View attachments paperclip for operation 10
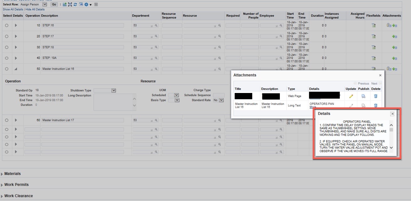This screenshot has width=411, height=201. 388,25
